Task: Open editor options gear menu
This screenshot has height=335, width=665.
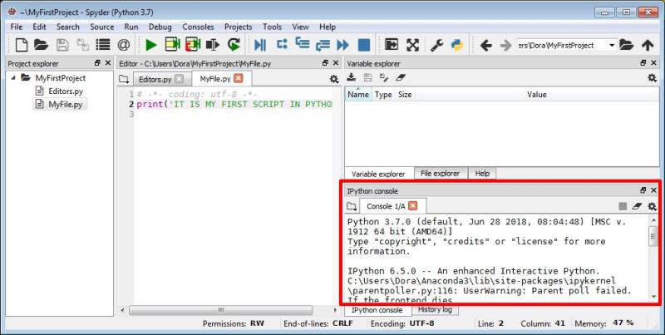Action: 334,79
